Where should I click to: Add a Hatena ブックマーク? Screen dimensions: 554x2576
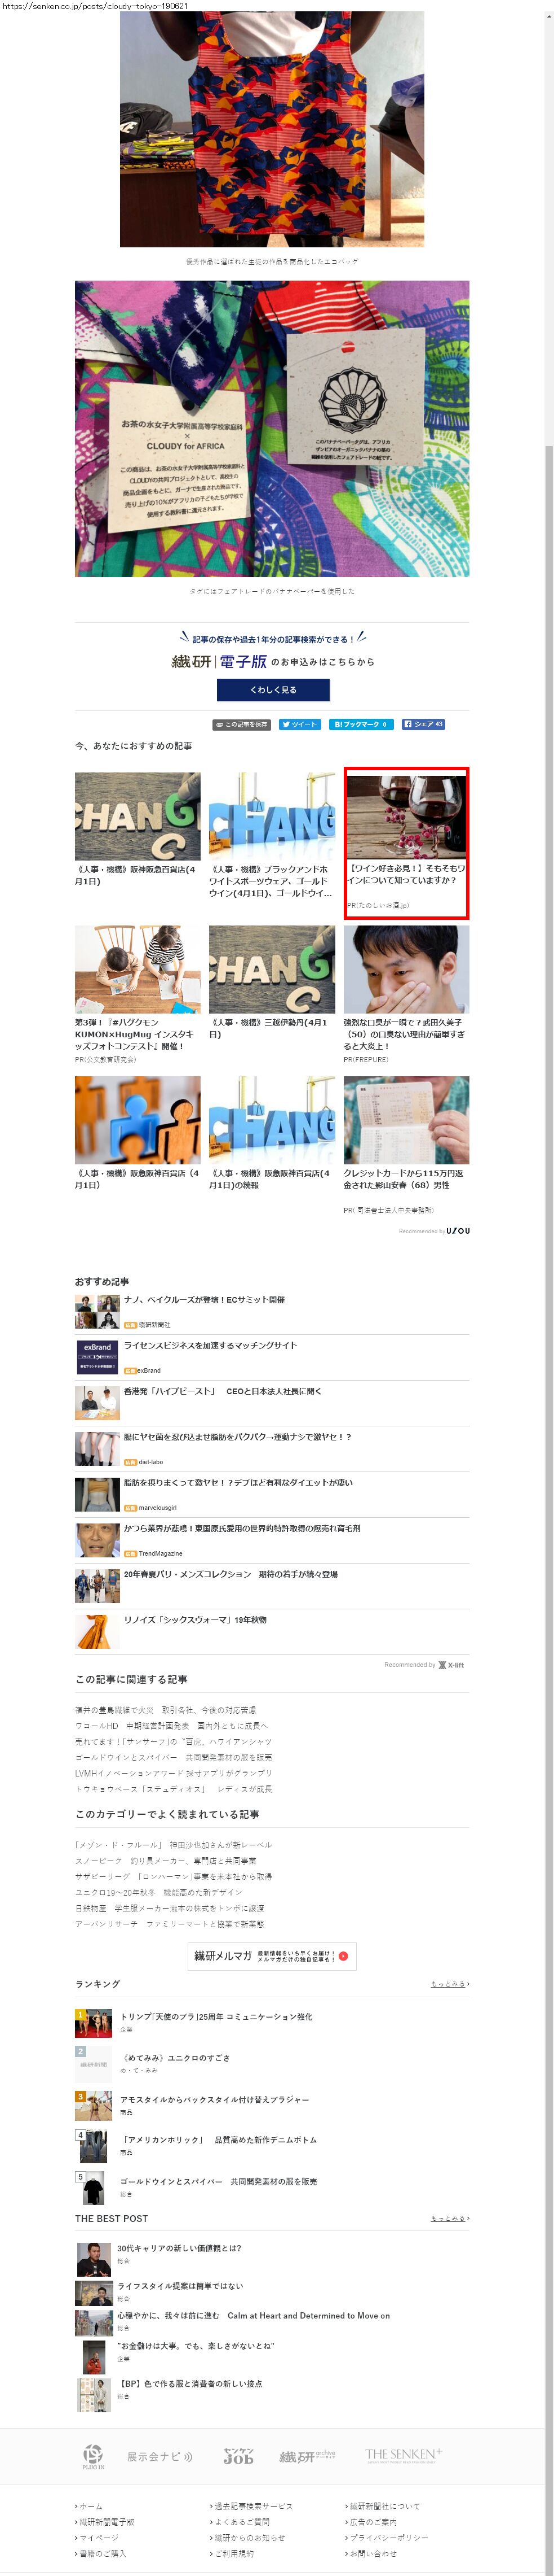361,724
